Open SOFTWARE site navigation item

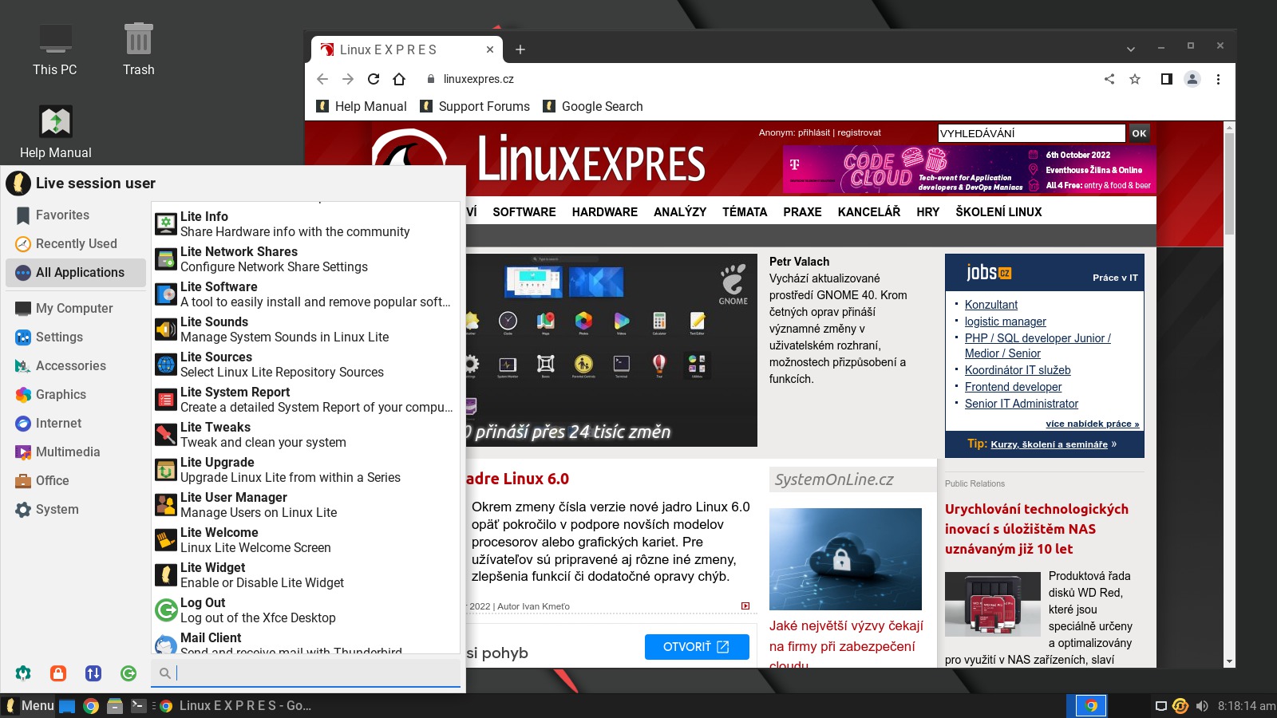coord(524,212)
